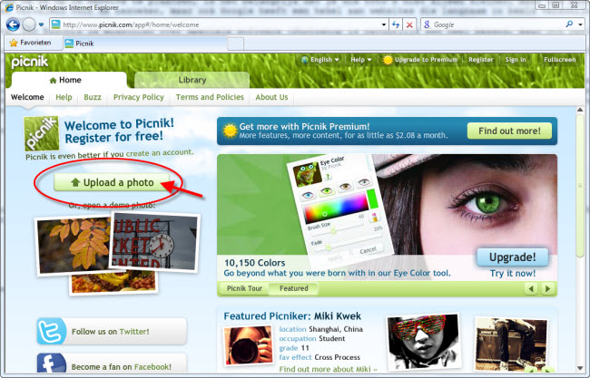Click the browser Refresh icon
590x378 pixels.
pos(396,24)
